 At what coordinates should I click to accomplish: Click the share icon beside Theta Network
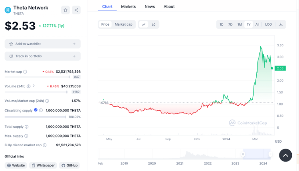76,10
